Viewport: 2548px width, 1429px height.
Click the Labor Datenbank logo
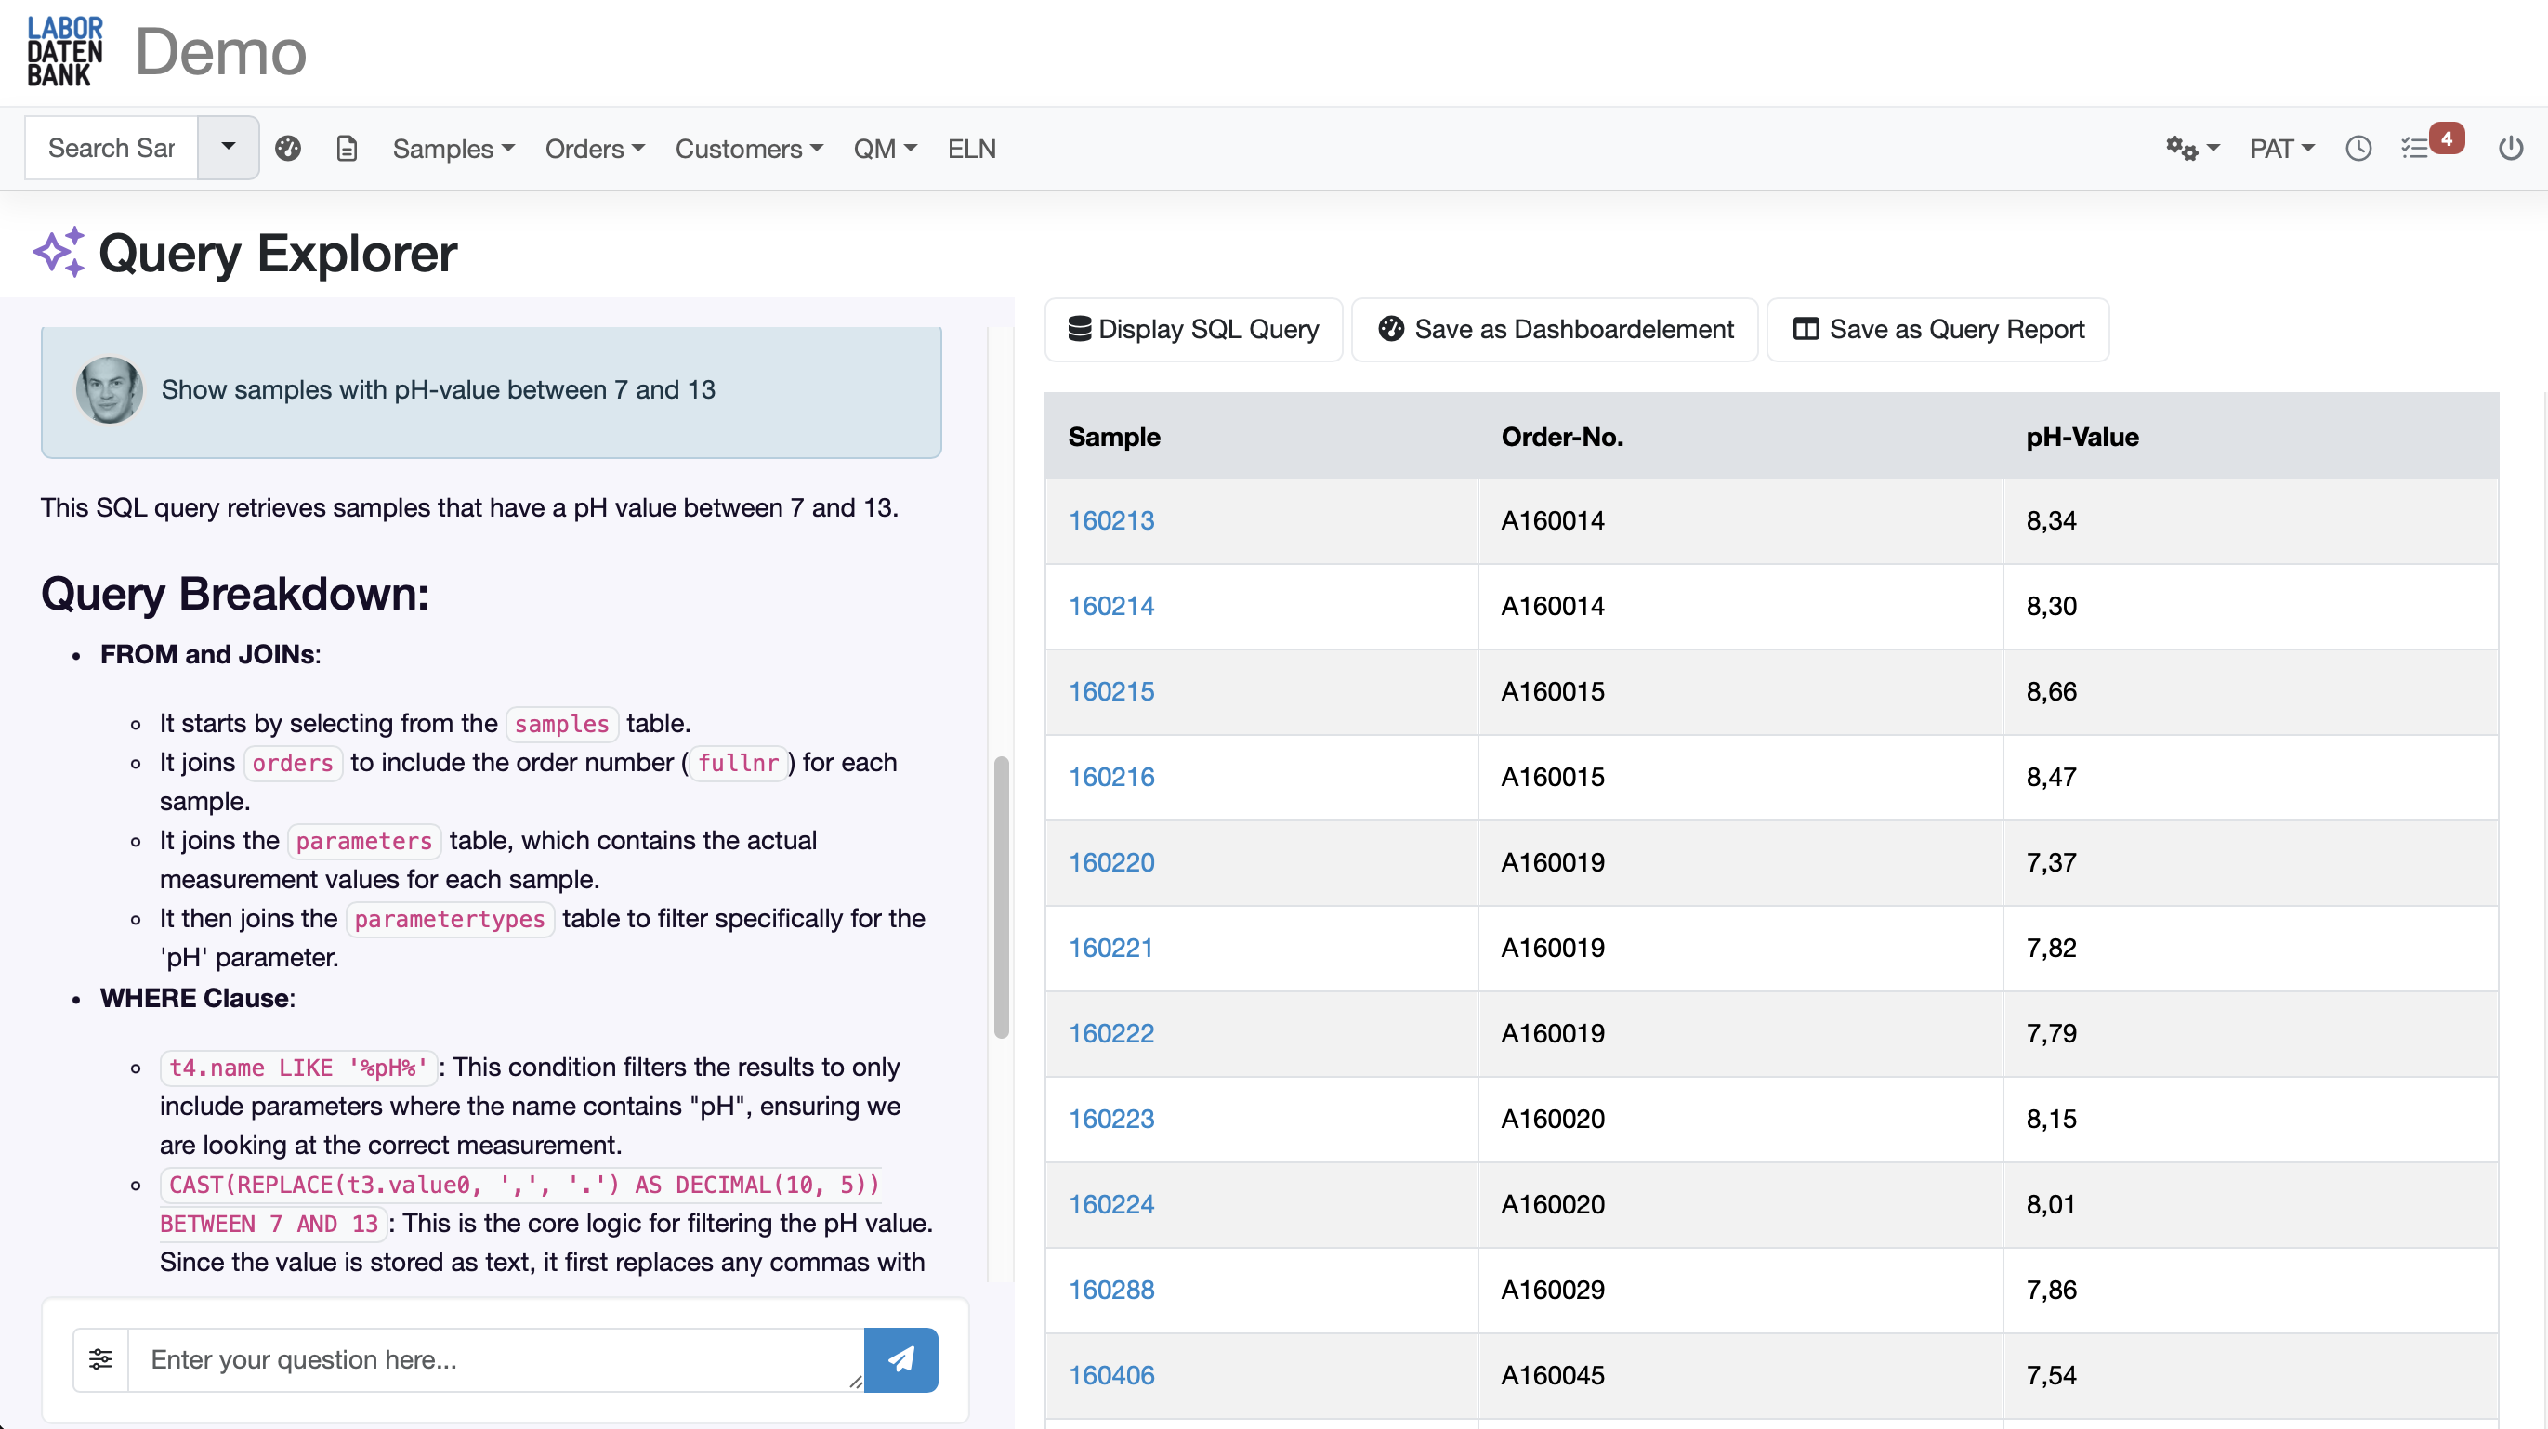(64, 51)
